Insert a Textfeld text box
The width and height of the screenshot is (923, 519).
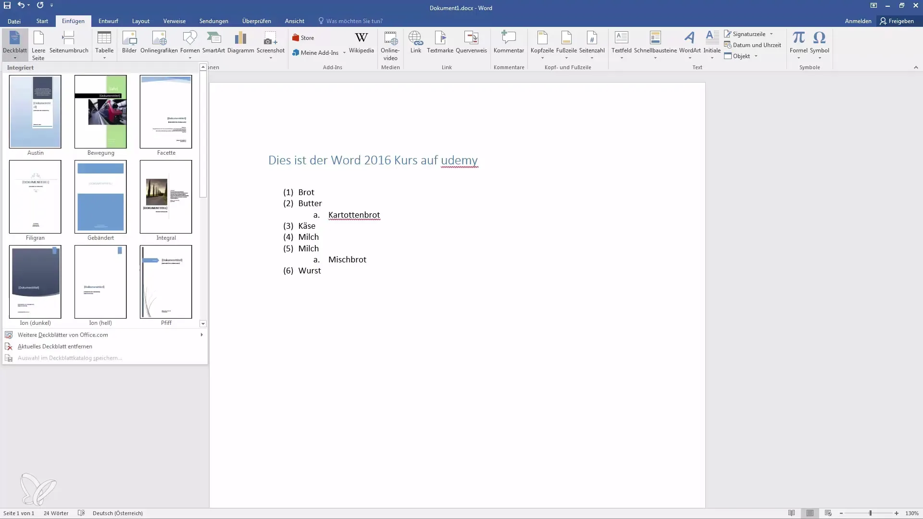click(622, 45)
